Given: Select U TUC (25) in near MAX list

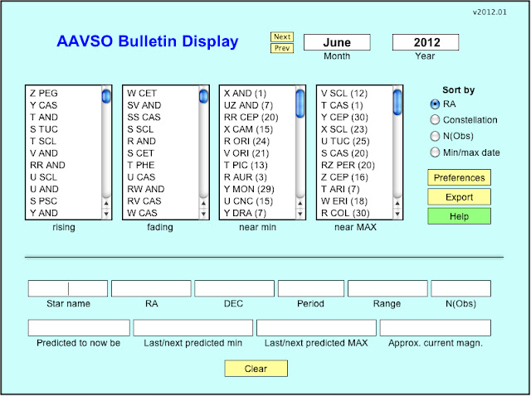Looking at the screenshot, I should [345, 141].
